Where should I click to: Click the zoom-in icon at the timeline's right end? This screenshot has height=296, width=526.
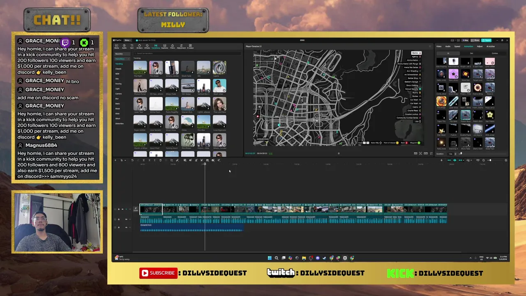coord(506,160)
